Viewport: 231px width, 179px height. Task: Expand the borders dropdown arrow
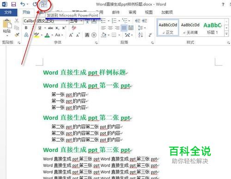pos(119,35)
